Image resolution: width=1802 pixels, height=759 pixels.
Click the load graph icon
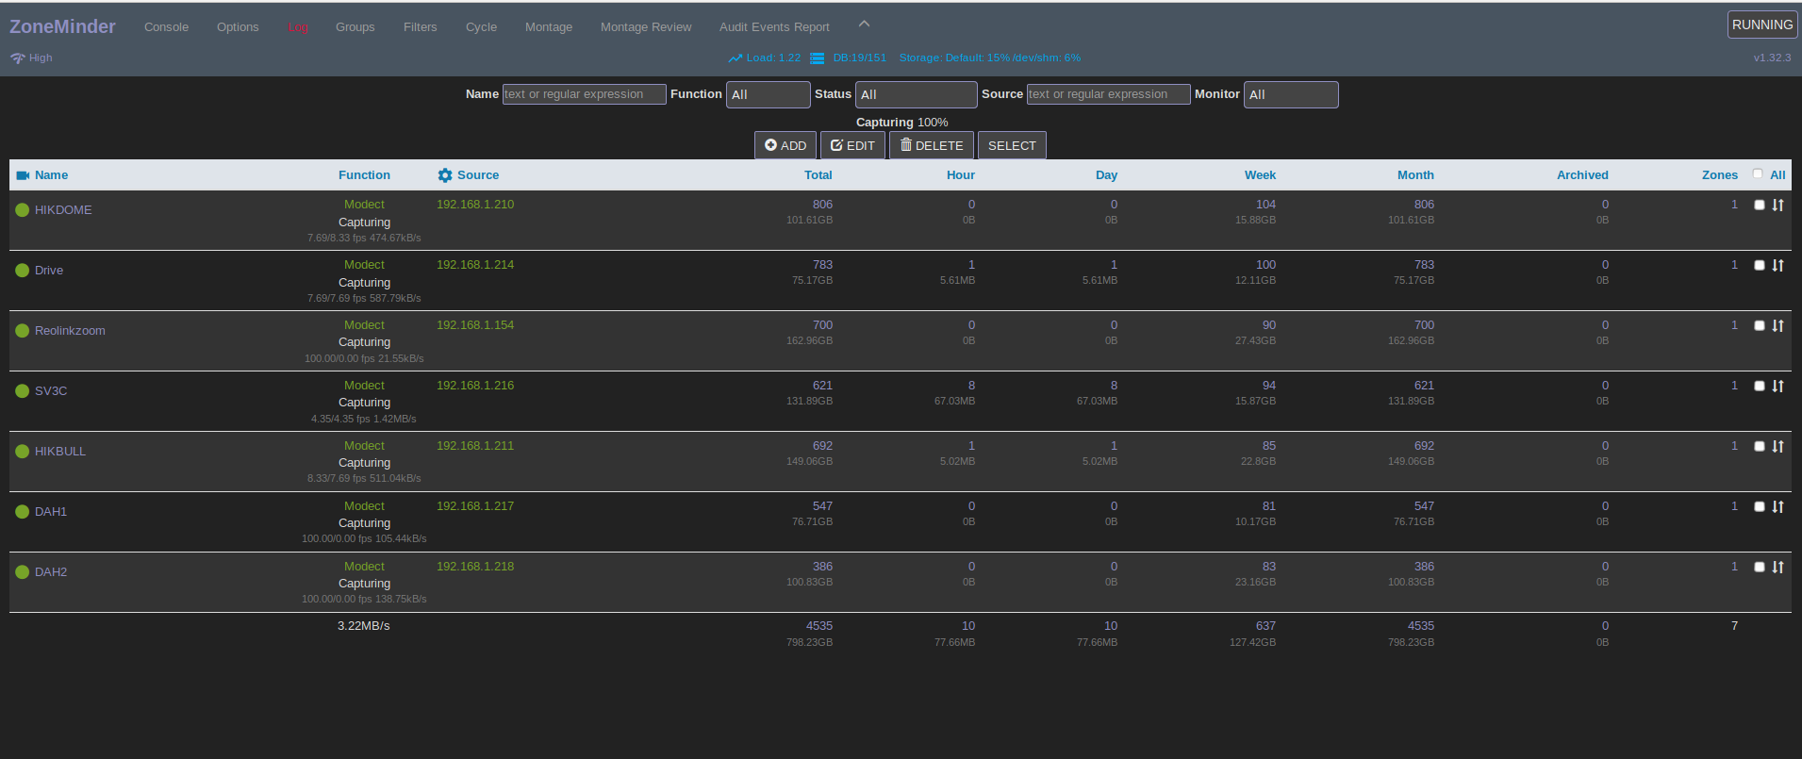[736, 58]
